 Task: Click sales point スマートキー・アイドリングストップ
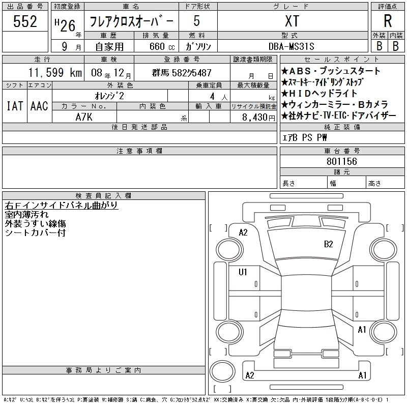323,82
